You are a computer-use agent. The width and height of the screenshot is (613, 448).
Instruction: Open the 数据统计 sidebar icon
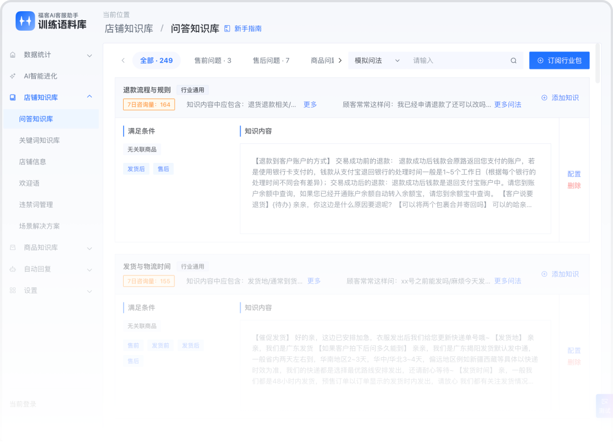[12, 55]
